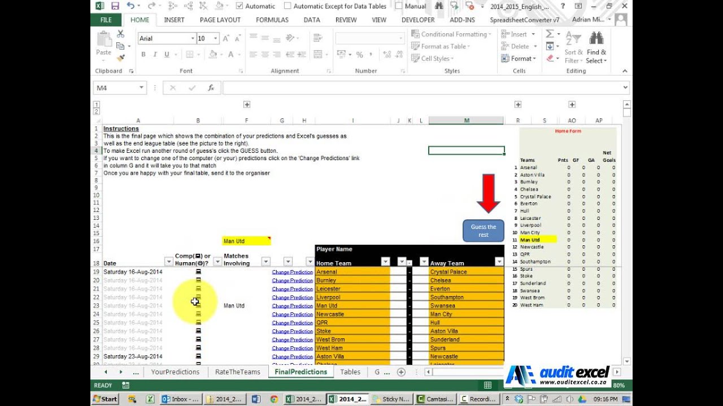Click into the formula bar input
This screenshot has height=406, width=723.
pos(421,88)
